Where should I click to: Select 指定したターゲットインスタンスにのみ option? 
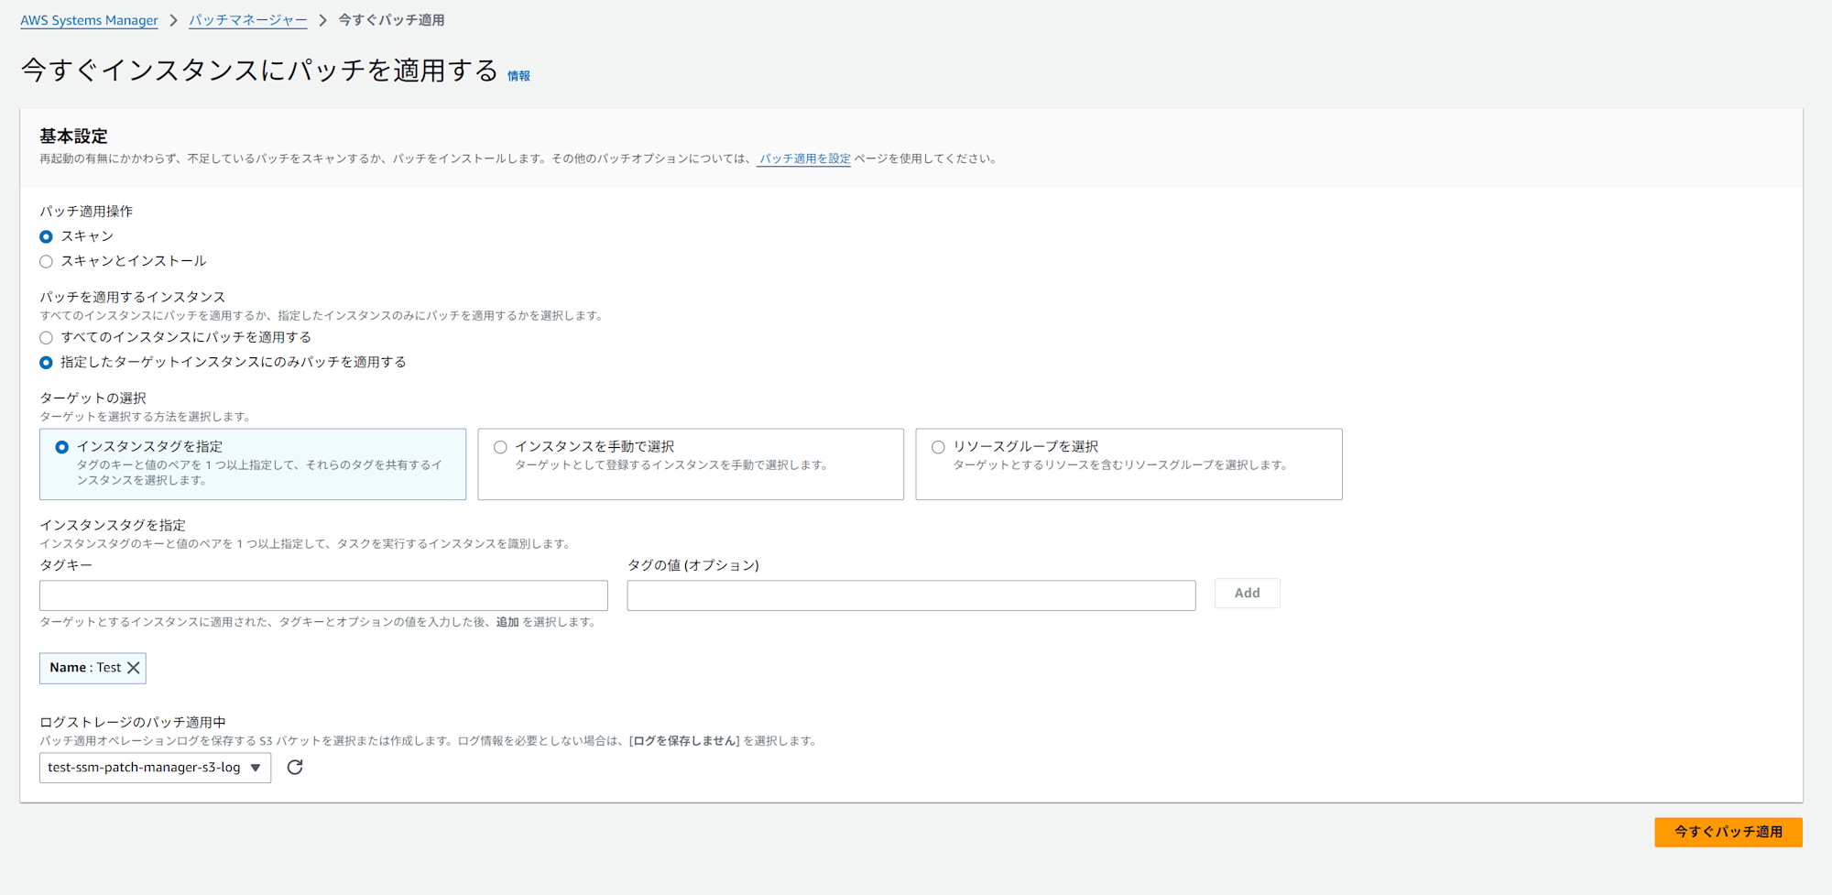tap(46, 363)
